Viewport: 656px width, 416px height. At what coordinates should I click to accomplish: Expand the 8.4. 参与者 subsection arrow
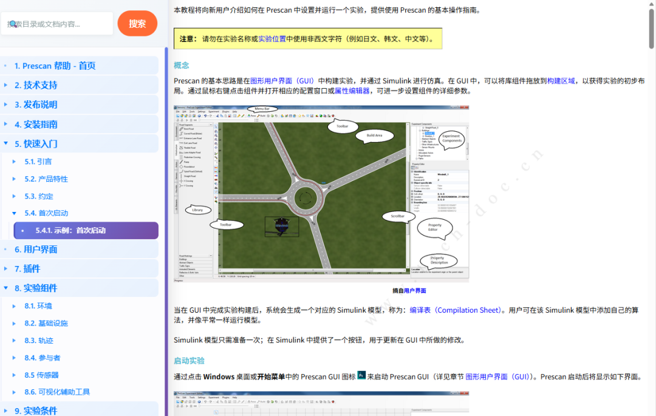(x=14, y=358)
